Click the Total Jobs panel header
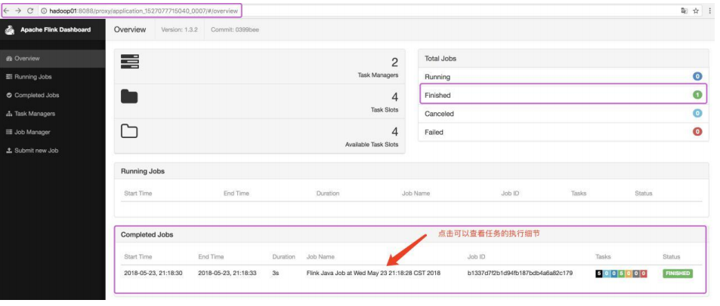This screenshot has width=720, height=306. [x=564, y=59]
